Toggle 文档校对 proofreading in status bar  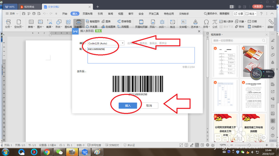point(112,145)
